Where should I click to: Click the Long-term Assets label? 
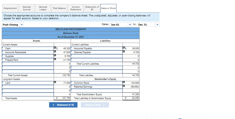(12, 79)
